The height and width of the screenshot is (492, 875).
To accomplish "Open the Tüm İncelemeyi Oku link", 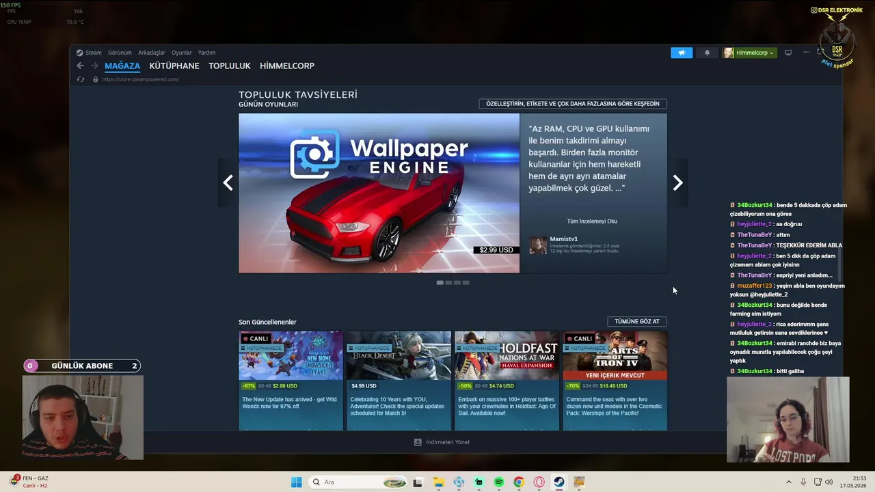I will (592, 221).
